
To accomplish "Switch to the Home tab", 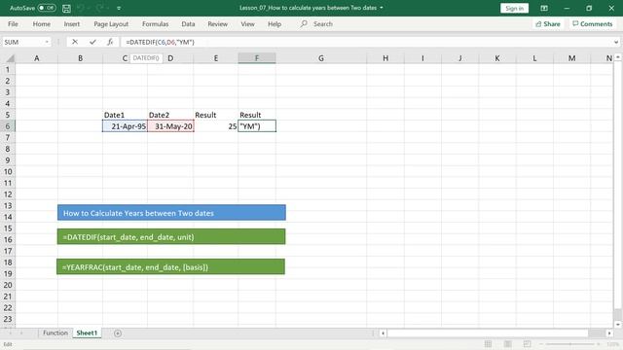I will [41, 23].
